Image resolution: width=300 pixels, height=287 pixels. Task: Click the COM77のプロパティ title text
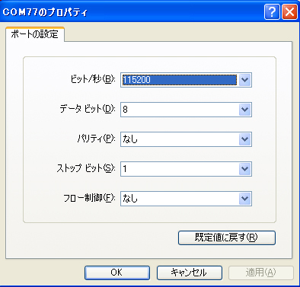pos(45,12)
